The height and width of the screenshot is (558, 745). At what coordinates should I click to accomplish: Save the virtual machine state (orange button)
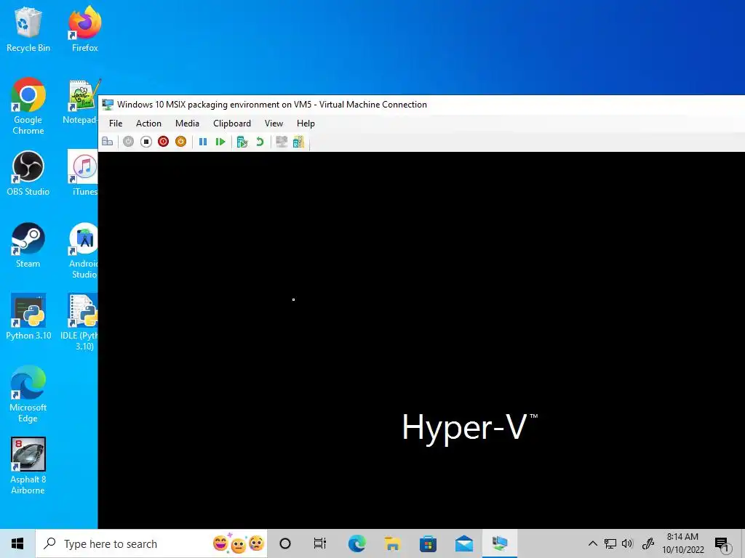click(181, 142)
